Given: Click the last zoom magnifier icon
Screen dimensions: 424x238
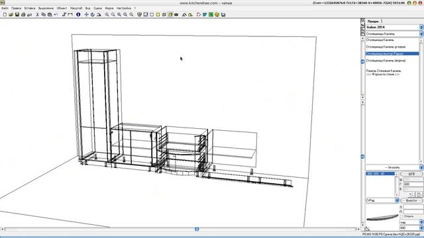Looking at the screenshot, I should click(131, 15).
